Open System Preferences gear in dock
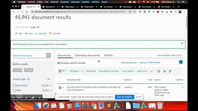 point(85,105)
